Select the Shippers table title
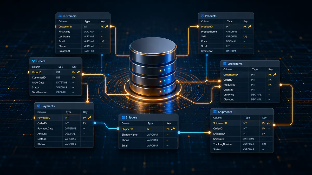This screenshot has width=312, height=175. coord(132,118)
